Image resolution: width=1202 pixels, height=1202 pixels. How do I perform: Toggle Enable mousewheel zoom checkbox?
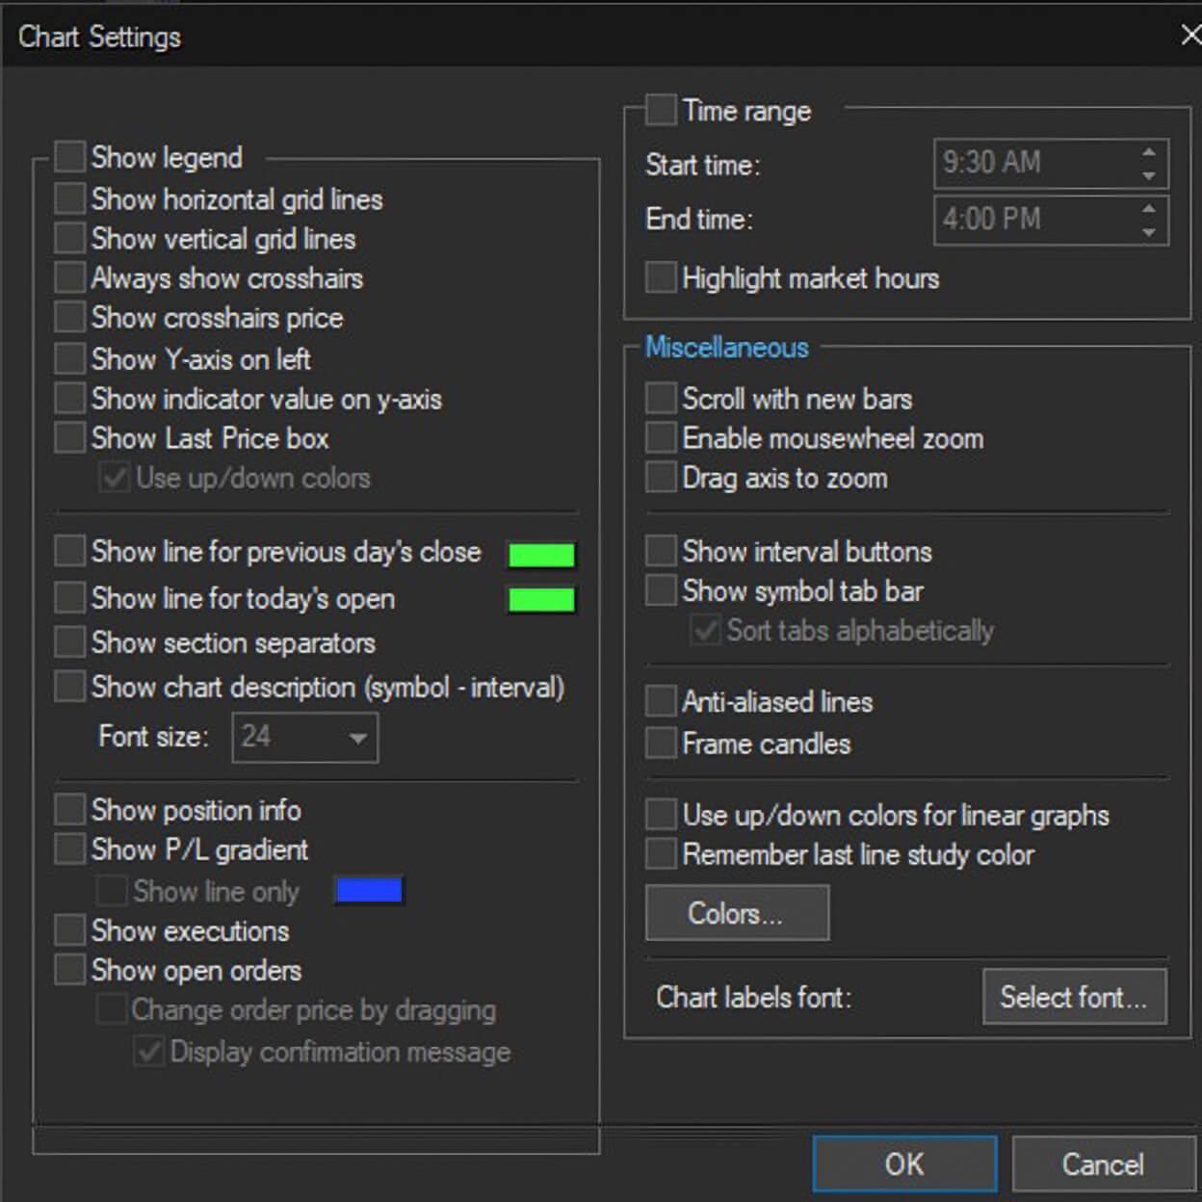pyautogui.click(x=661, y=437)
